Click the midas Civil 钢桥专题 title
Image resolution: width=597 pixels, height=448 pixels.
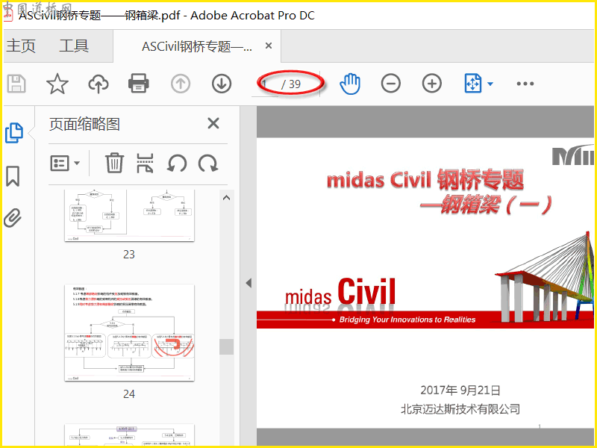click(425, 180)
